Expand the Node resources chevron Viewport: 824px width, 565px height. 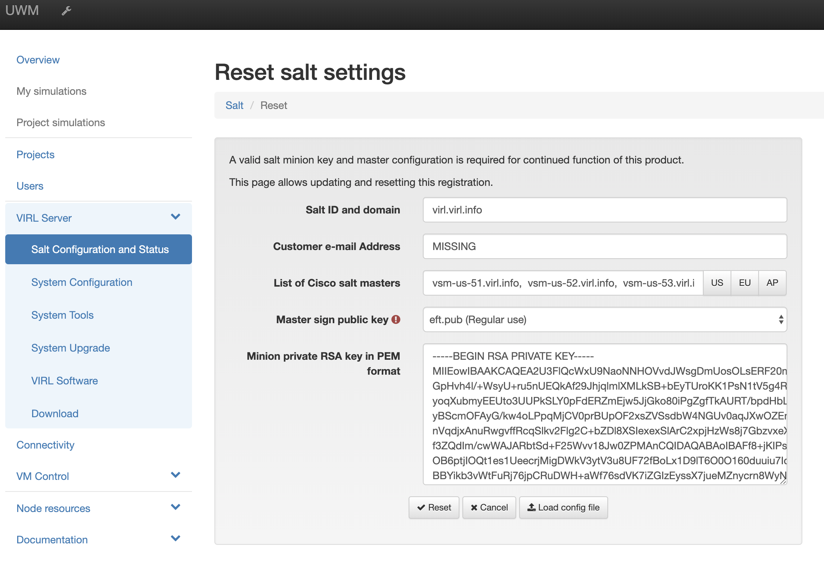click(x=176, y=507)
